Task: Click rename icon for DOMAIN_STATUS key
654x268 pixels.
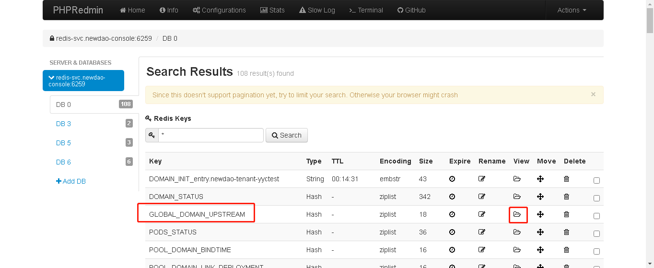Action: coord(482,197)
